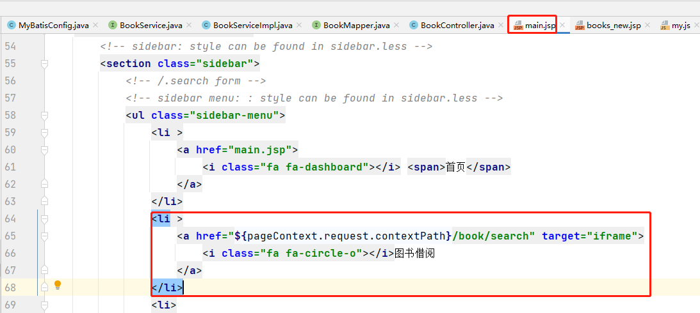700x313 pixels.
Task: Click line number 66 in the gutter
Action: (10, 254)
